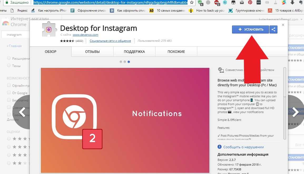The image size is (304, 174).
Task: Click the black download arrow extension icon
Action: coord(292,3)
